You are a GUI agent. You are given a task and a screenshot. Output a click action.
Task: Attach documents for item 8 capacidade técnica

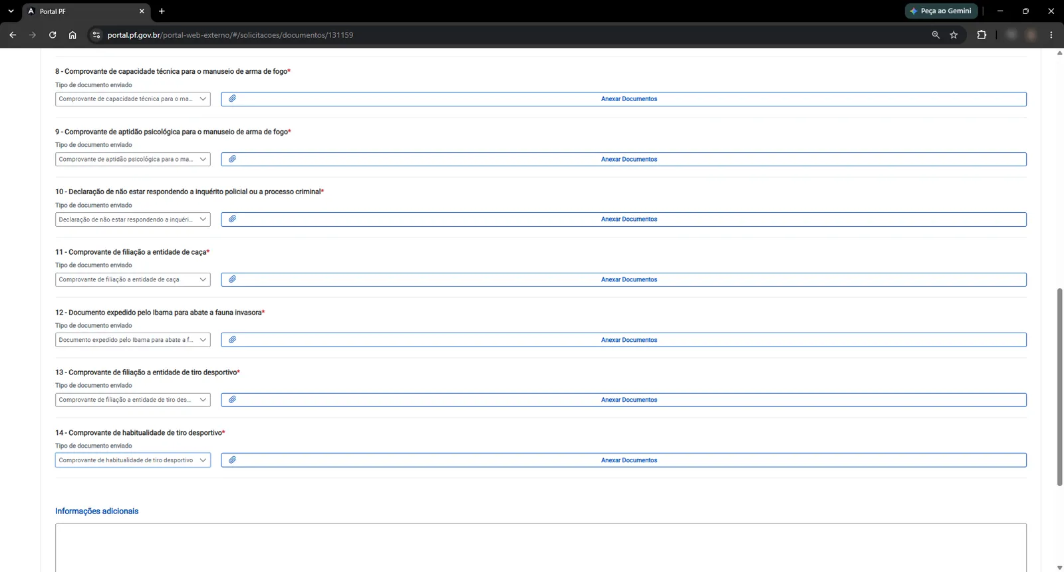624,99
